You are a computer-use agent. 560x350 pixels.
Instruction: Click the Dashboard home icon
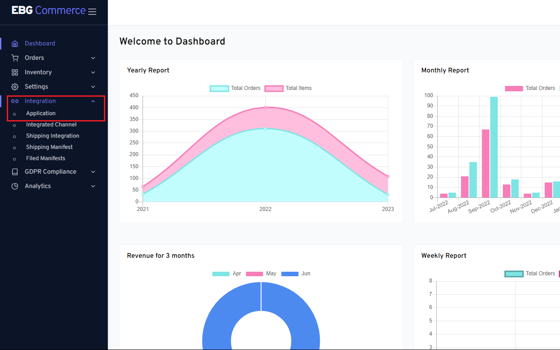(15, 44)
